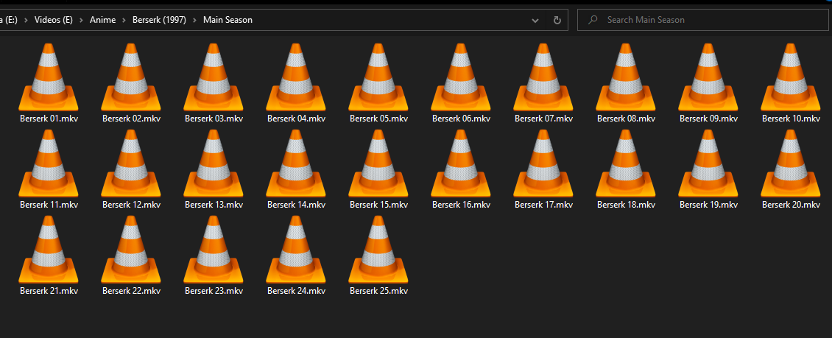The height and width of the screenshot is (338, 832).
Task: Select the Berserk 10.mkv VLC file icon
Action: [x=791, y=77]
